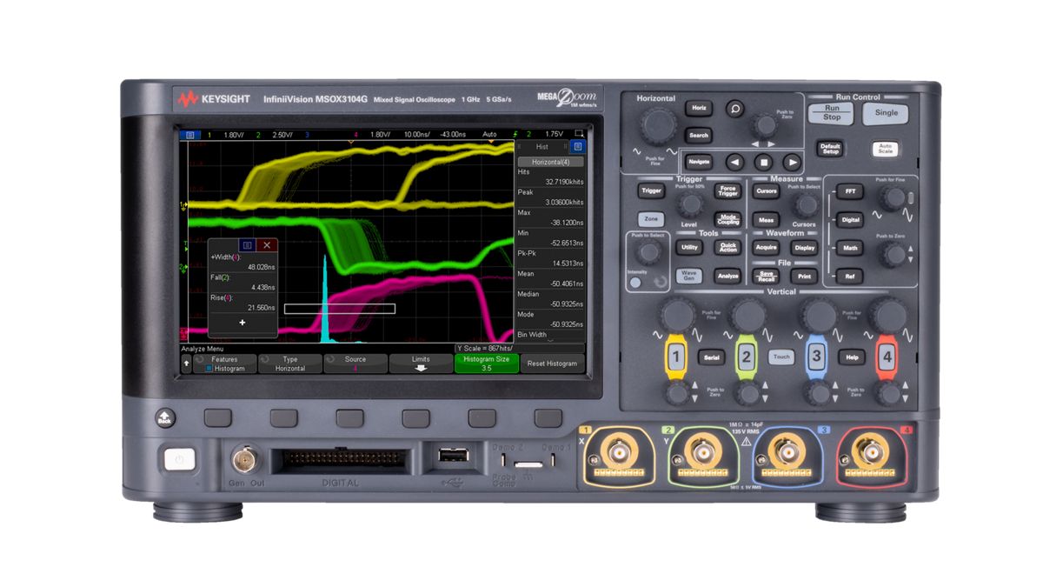Add a measurement with the plus icon
The width and height of the screenshot is (1043, 587).
coord(242,323)
